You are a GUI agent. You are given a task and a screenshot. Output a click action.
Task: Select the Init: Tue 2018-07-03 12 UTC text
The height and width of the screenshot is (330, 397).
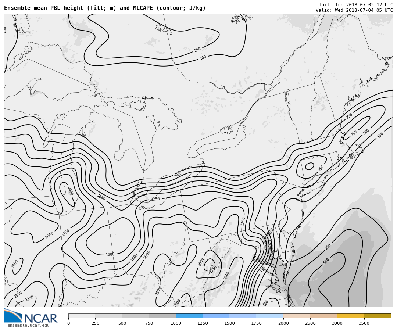pyautogui.click(x=356, y=5)
